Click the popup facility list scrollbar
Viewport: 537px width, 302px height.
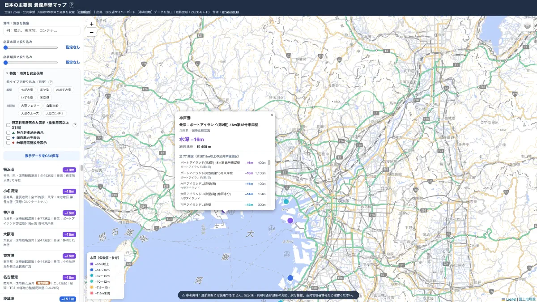click(269, 162)
